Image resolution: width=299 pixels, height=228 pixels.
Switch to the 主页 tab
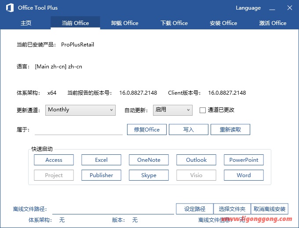pos(26,23)
